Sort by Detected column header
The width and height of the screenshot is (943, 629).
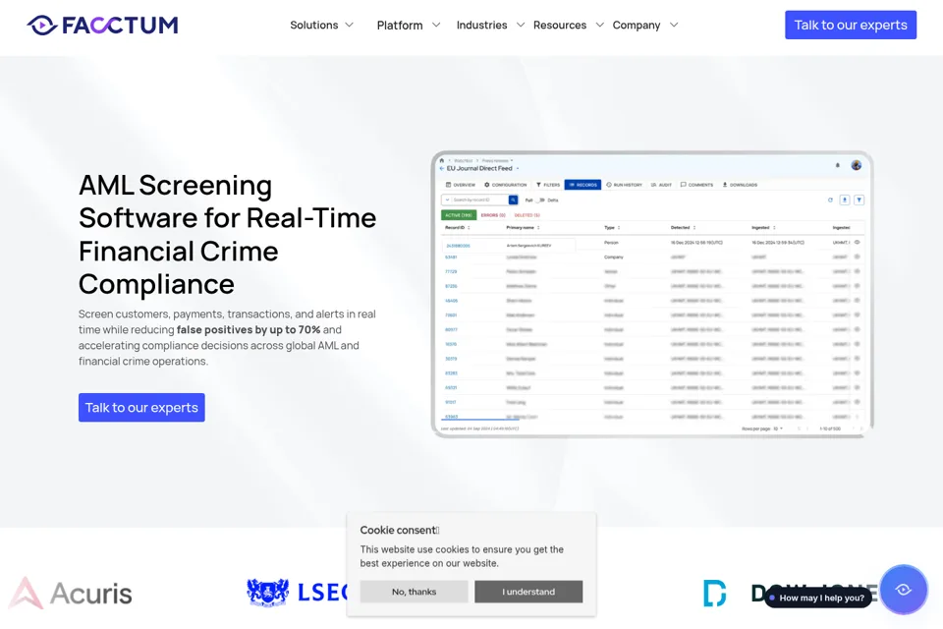point(683,228)
